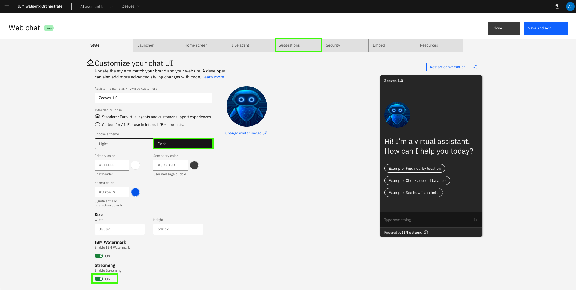The height and width of the screenshot is (290, 576).
Task: Click the info icon beside IBM watsonx
Action: tap(426, 232)
